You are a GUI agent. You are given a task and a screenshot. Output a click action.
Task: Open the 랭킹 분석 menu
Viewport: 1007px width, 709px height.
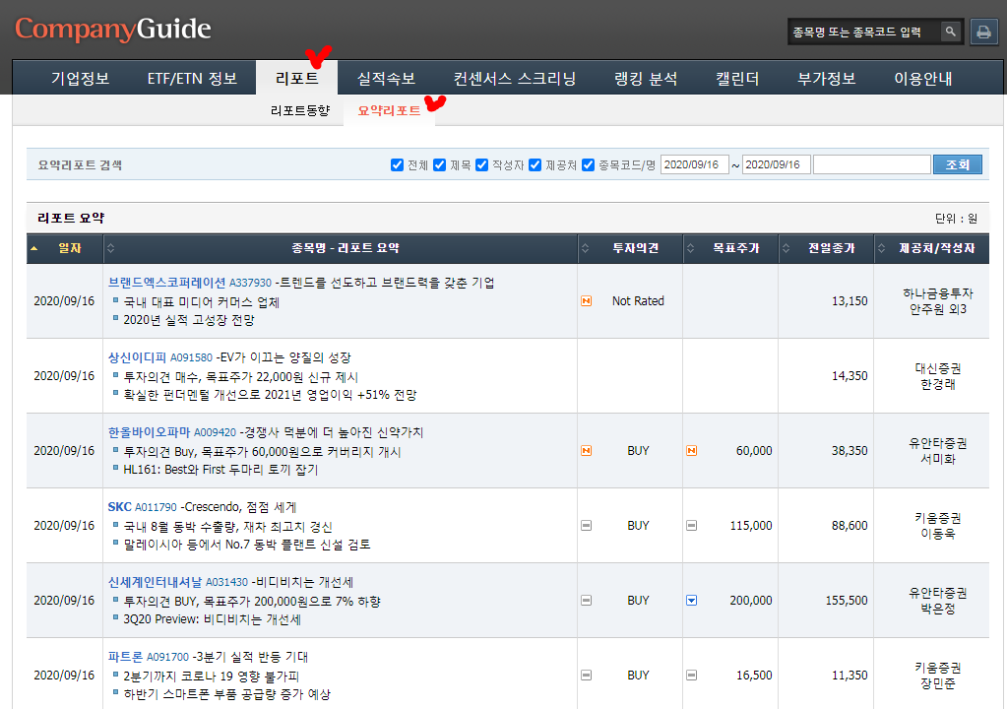pyautogui.click(x=646, y=79)
